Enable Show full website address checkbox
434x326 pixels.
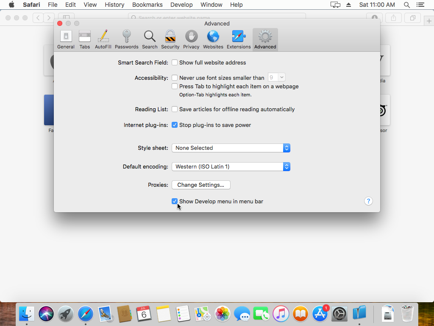(175, 63)
